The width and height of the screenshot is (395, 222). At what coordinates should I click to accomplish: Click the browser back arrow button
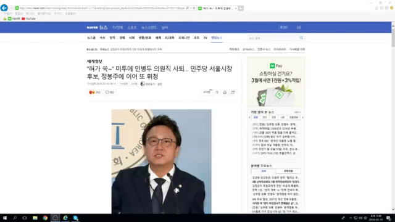point(4,8)
